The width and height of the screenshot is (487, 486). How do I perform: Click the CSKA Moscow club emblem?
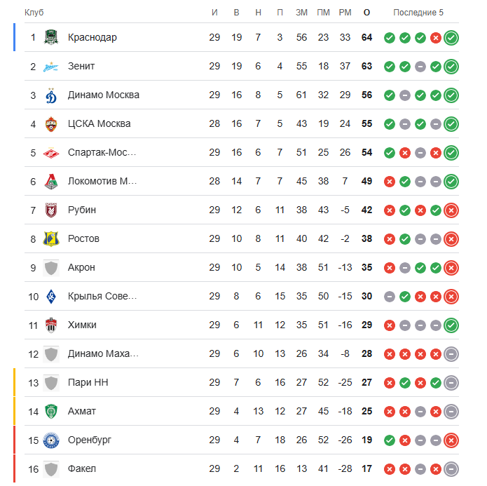[51, 123]
